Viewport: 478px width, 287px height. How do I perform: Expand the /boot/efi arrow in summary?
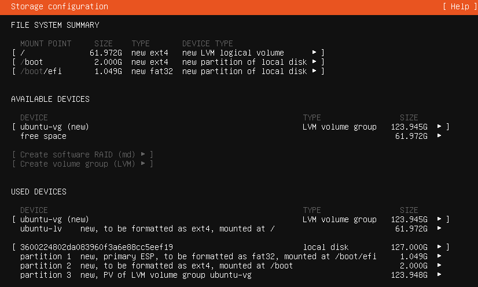click(x=314, y=71)
